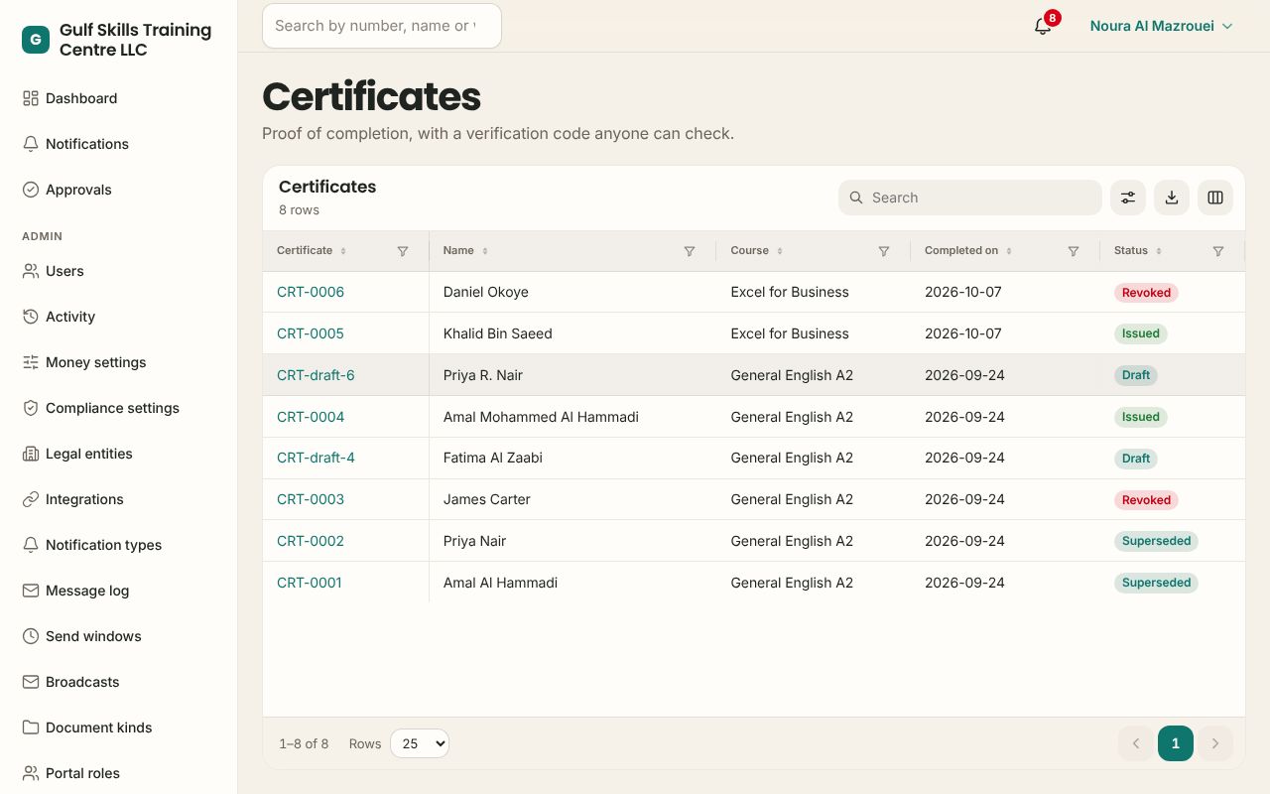Filter the Status column
This screenshot has height=794, width=1270.
1218,251
